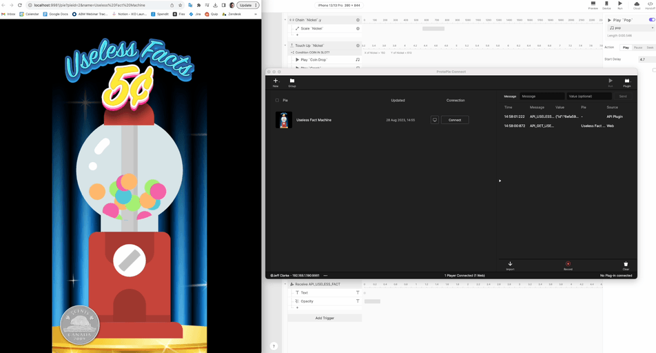The width and height of the screenshot is (656, 353).
Task: Open the Zendesk bookmark
Action: 232,14
